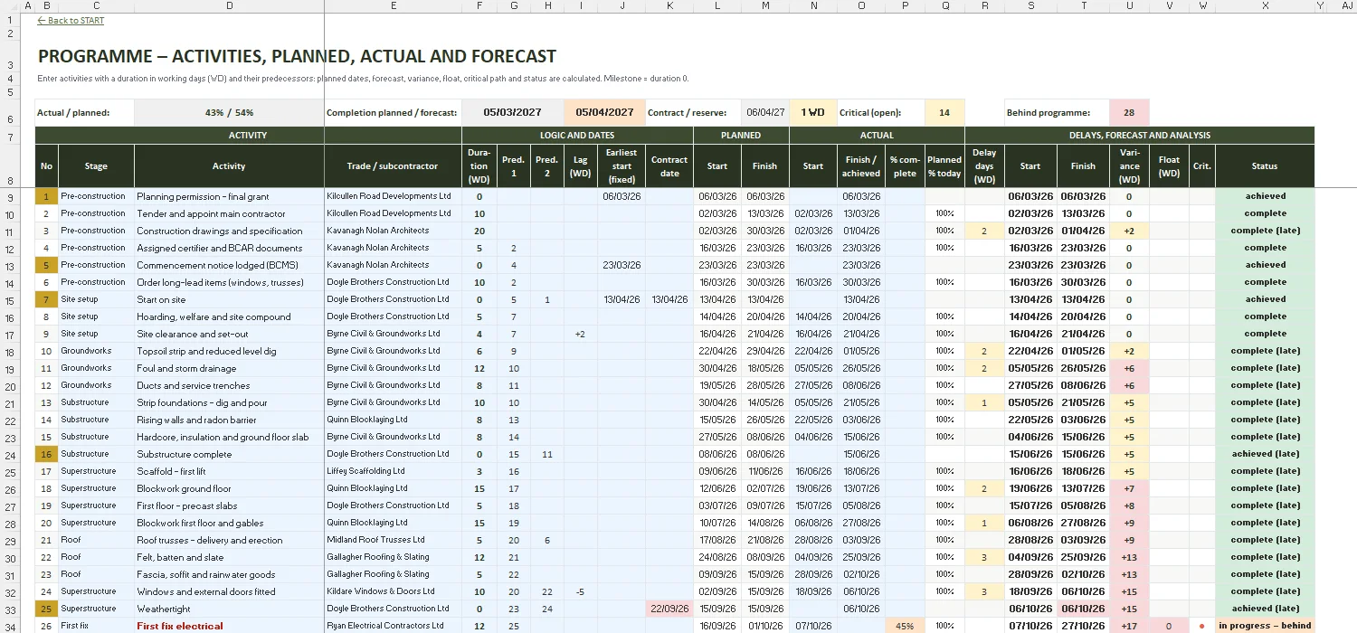1357x633 pixels.
Task: Select planned completion date 05/03/2027
Action: [x=513, y=113]
